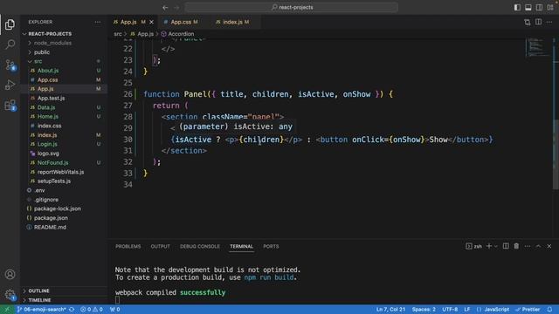The width and height of the screenshot is (559, 314).
Task: Expand the public folder
Action: 42,52
